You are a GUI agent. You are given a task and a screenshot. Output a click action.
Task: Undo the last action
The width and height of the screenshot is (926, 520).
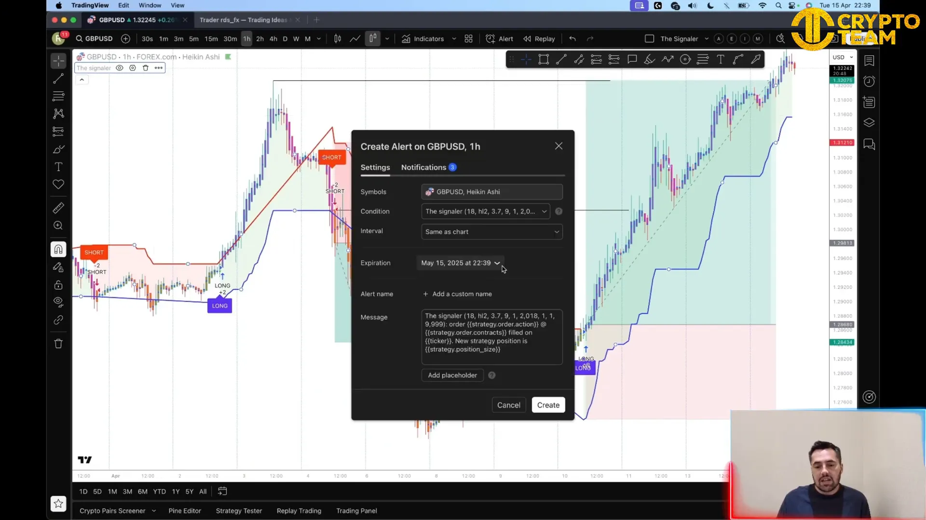point(572,39)
